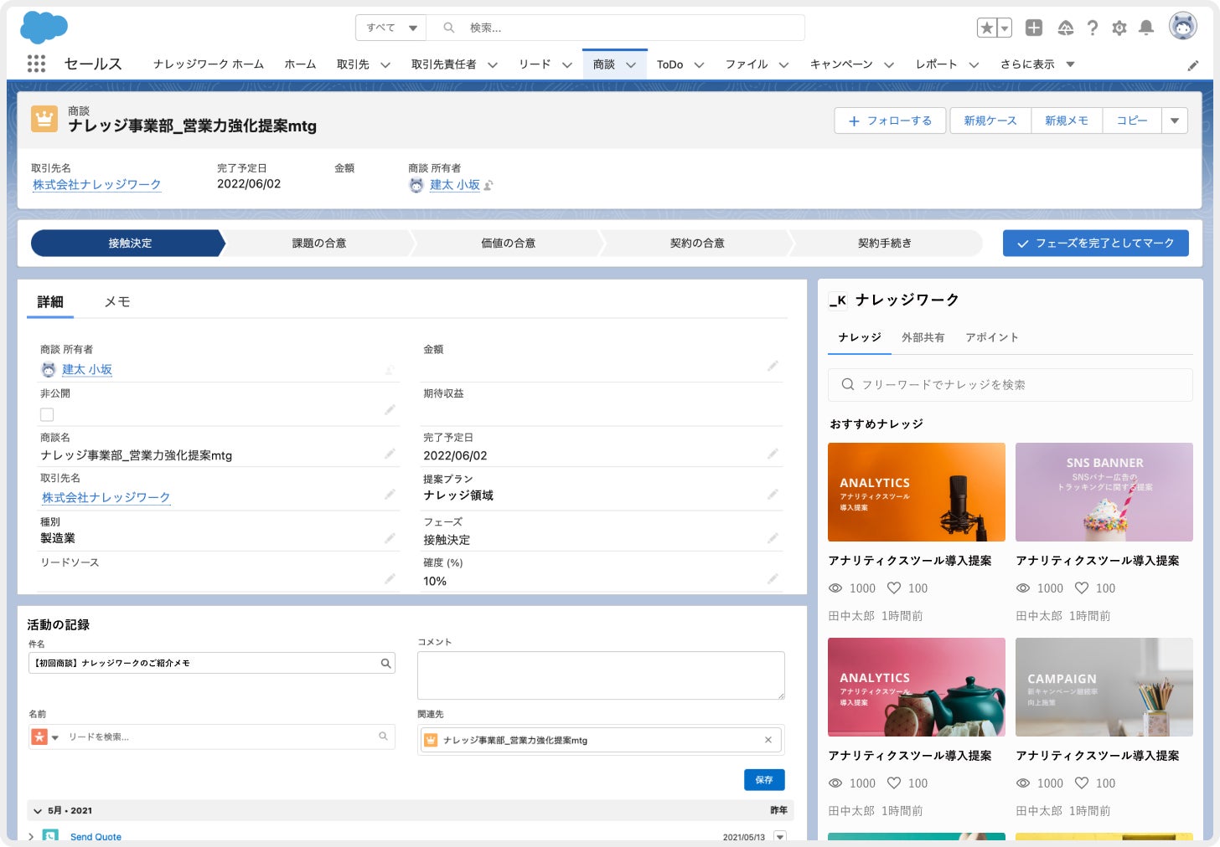
Task: Open the more actions dropdown beside コピー
Action: point(1175,121)
